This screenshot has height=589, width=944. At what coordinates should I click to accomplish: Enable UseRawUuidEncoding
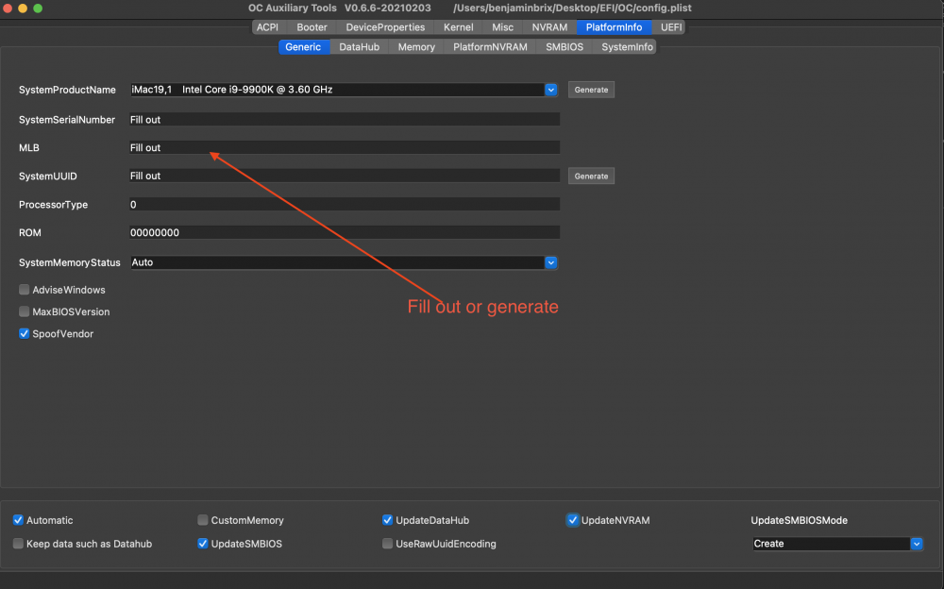[388, 544]
